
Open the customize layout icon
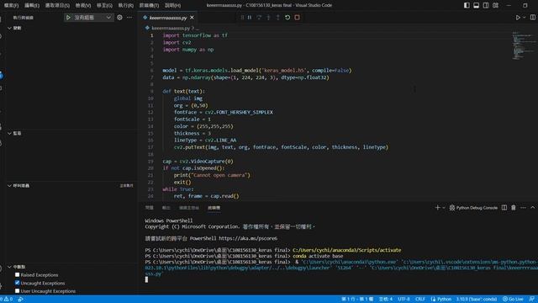click(495, 5)
